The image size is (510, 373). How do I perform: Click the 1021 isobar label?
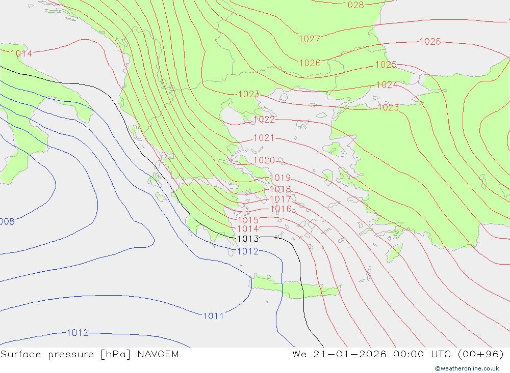click(x=264, y=138)
